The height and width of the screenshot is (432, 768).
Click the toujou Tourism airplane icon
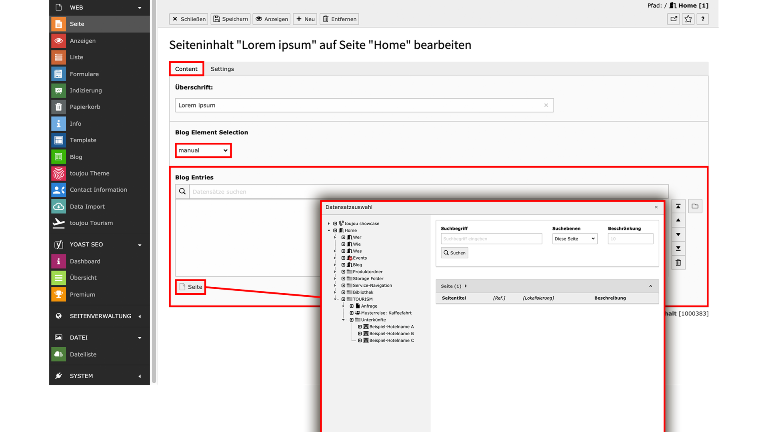tap(58, 223)
